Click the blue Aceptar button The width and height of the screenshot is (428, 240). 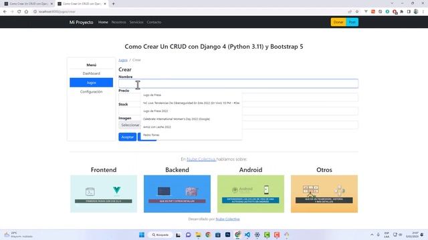tap(128, 137)
